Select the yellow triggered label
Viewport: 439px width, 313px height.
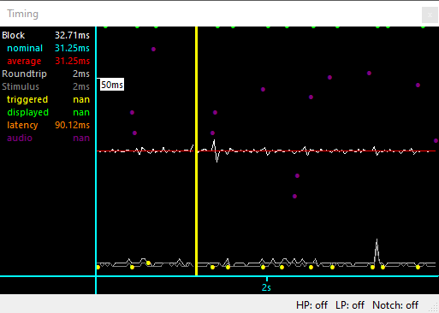click(27, 99)
